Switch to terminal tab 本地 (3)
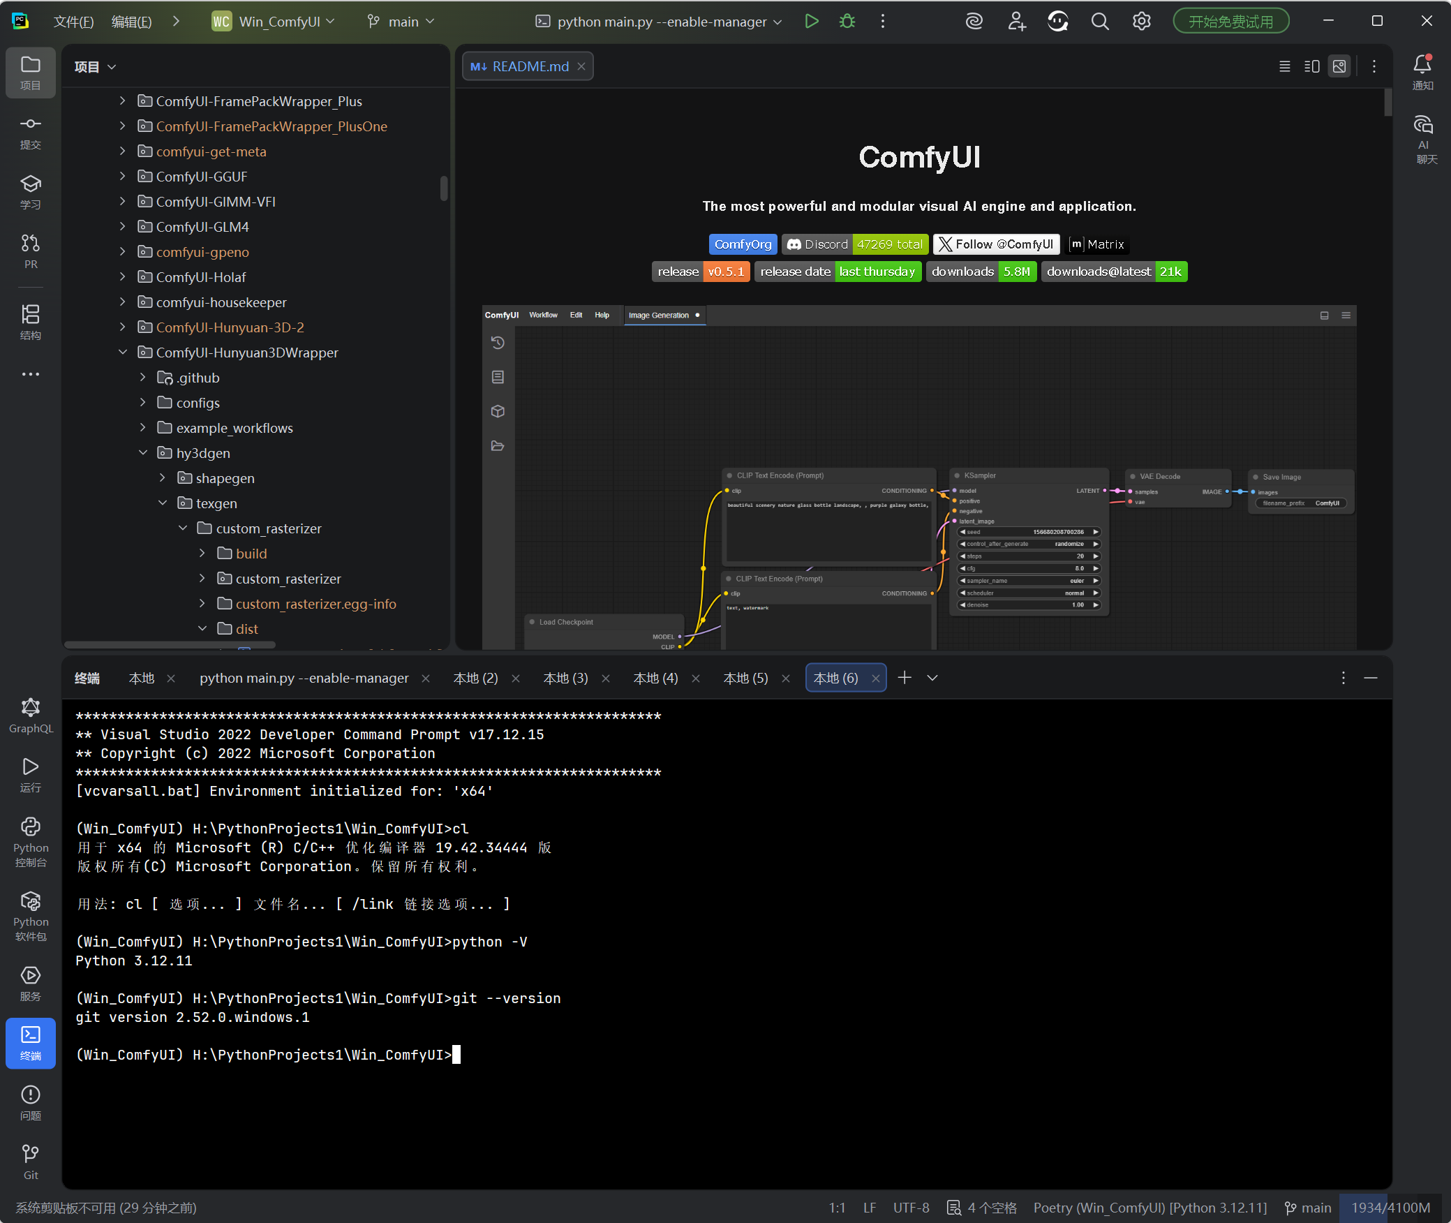This screenshot has height=1223, width=1451. click(x=565, y=678)
